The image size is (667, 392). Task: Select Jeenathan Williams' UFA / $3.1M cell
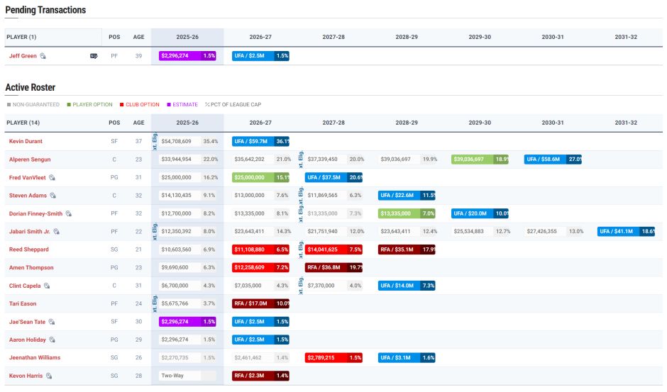click(x=407, y=357)
